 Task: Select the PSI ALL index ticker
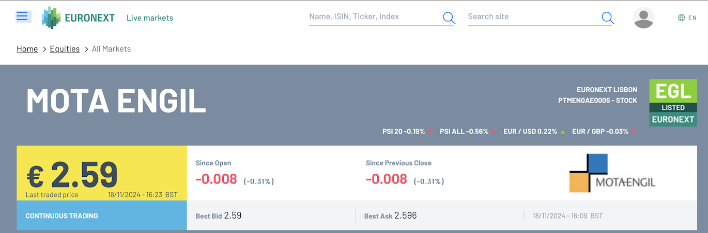pos(464,131)
